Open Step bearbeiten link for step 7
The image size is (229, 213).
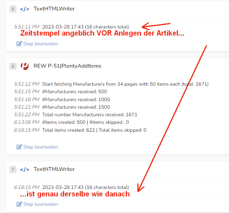click(37, 204)
